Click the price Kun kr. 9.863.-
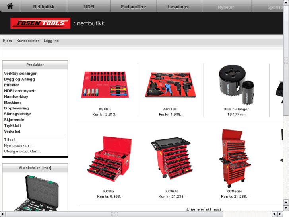Viewport: 289px width, 217px height. coord(110,197)
